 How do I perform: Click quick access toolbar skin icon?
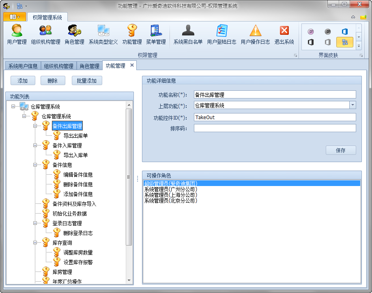click(x=20, y=6)
